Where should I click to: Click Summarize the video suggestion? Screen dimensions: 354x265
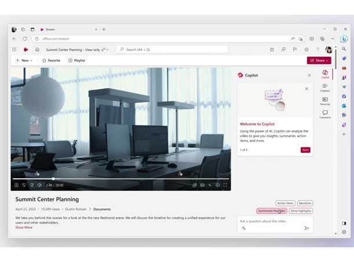272,211
